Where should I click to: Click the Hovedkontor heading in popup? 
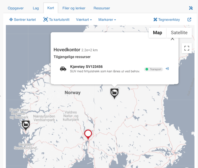67,50
